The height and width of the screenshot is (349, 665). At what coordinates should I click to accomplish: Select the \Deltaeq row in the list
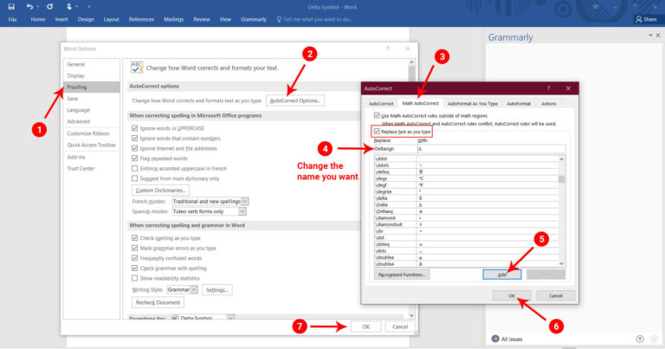(x=466, y=211)
